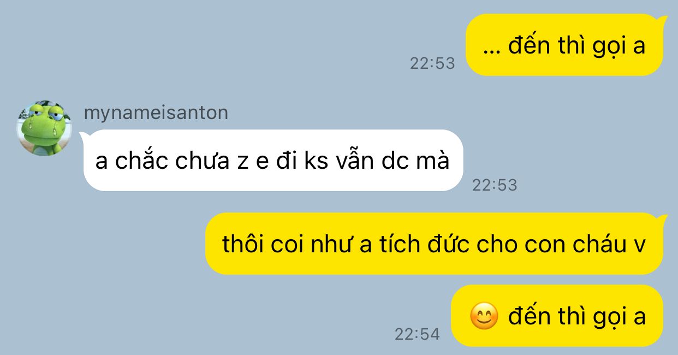Tap the word 'chắc' in the incoming message
Screen dimensions: 678x355
click(x=142, y=161)
